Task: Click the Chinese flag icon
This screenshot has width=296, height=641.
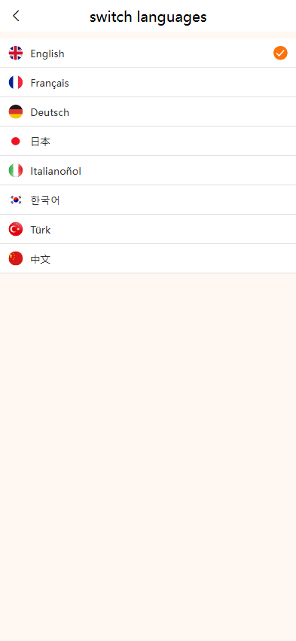Action: pos(16,259)
